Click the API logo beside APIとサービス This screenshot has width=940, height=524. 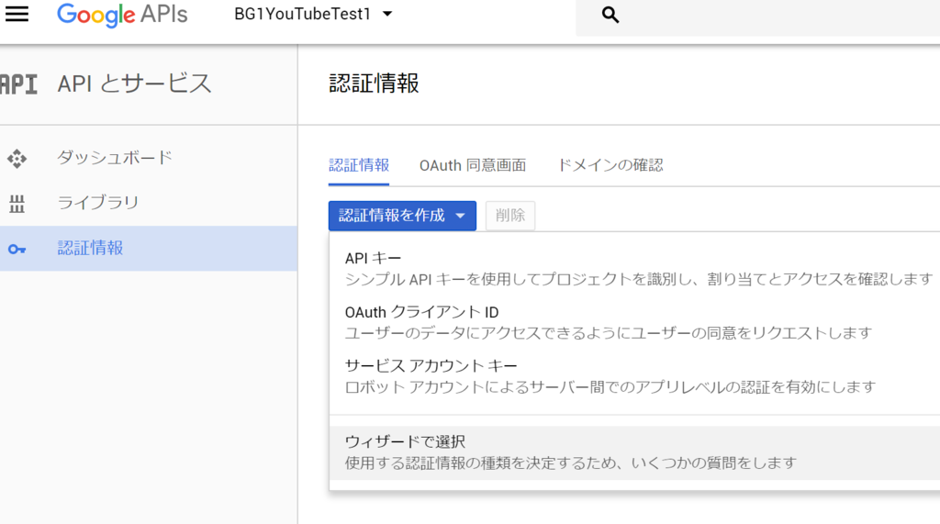pyautogui.click(x=18, y=84)
